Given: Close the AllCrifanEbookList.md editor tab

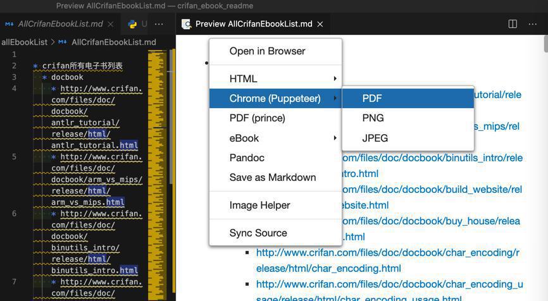Looking at the screenshot, I should [x=111, y=24].
